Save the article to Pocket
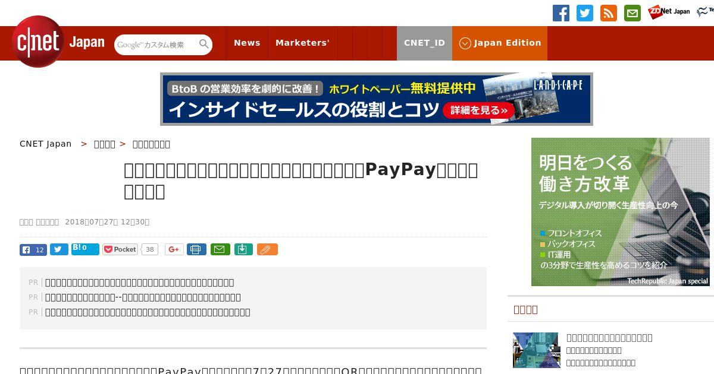714x374 pixels. coord(120,249)
